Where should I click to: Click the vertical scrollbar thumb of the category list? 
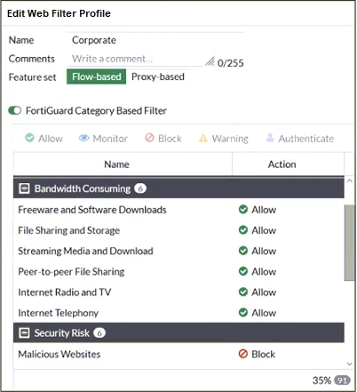tap(350, 243)
